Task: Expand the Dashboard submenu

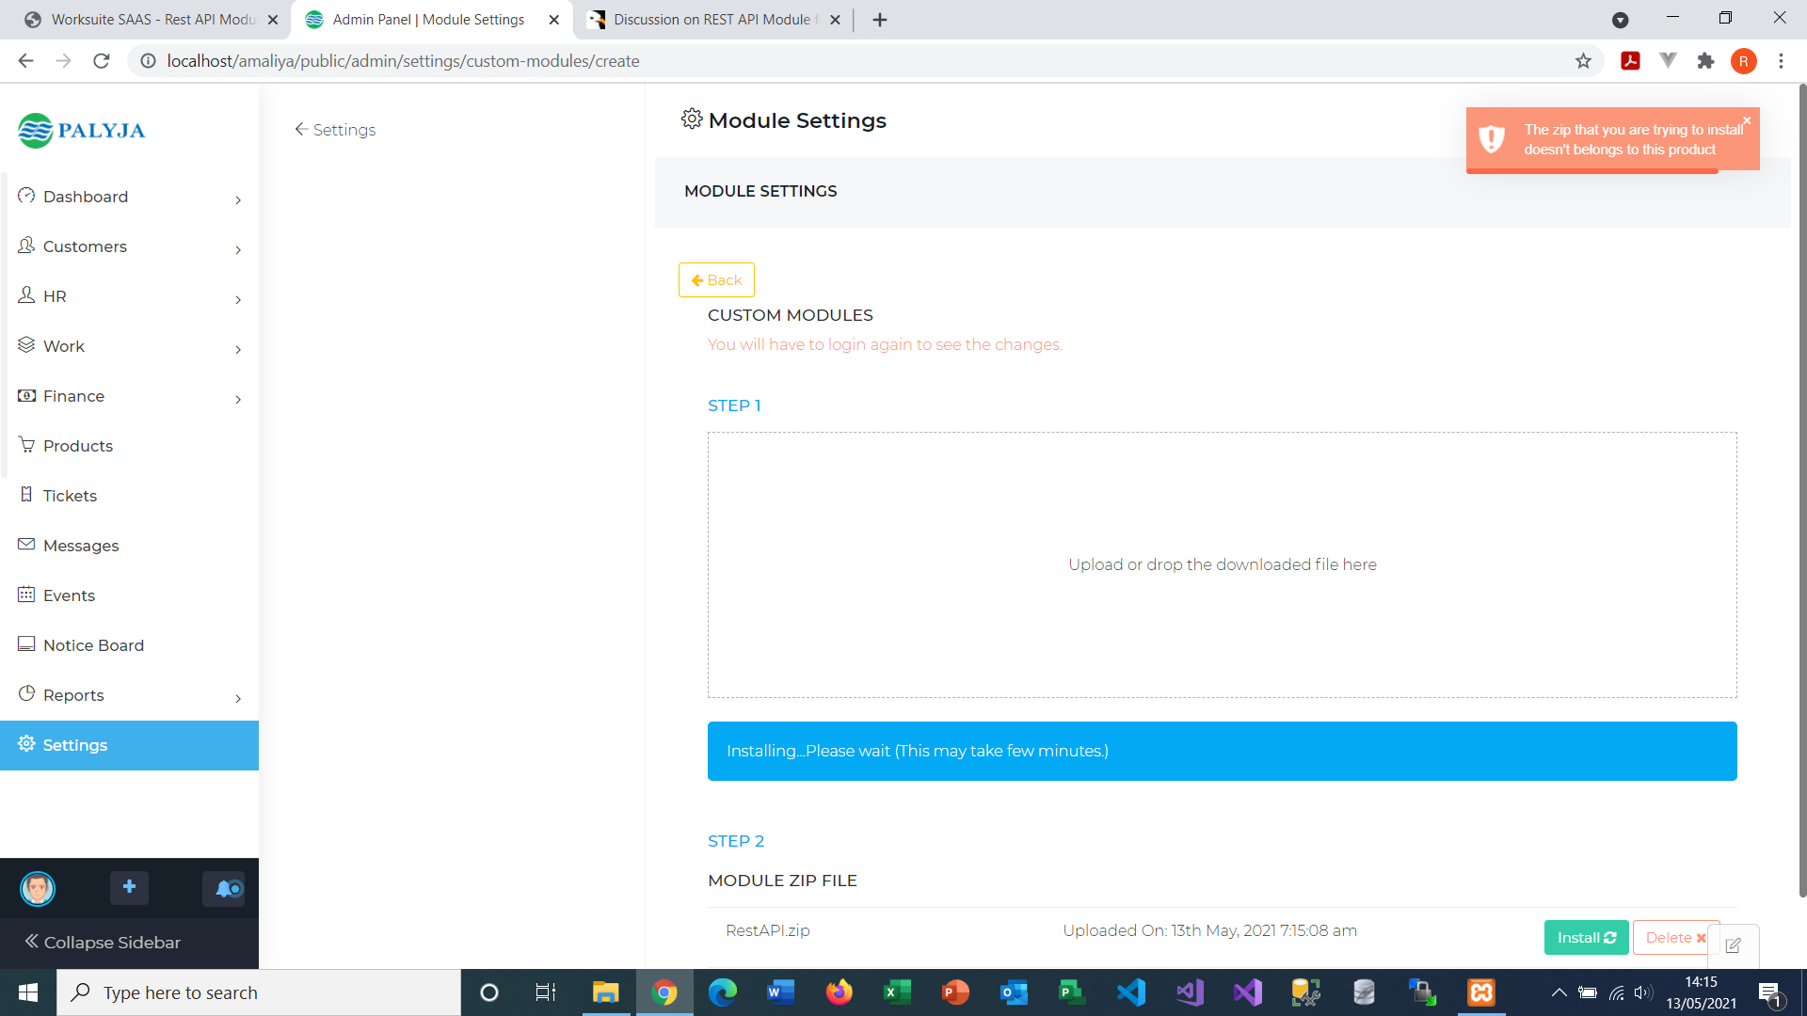Action: coord(238,199)
